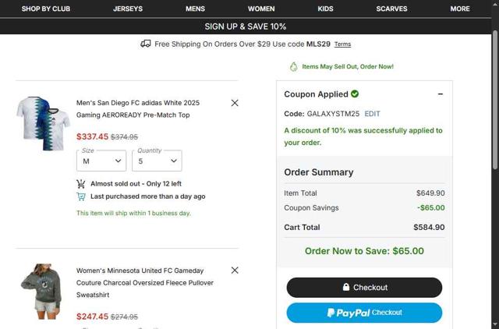Open the Quantity 5 dropdown
Viewport: 499px width, 329px height.
pos(157,161)
